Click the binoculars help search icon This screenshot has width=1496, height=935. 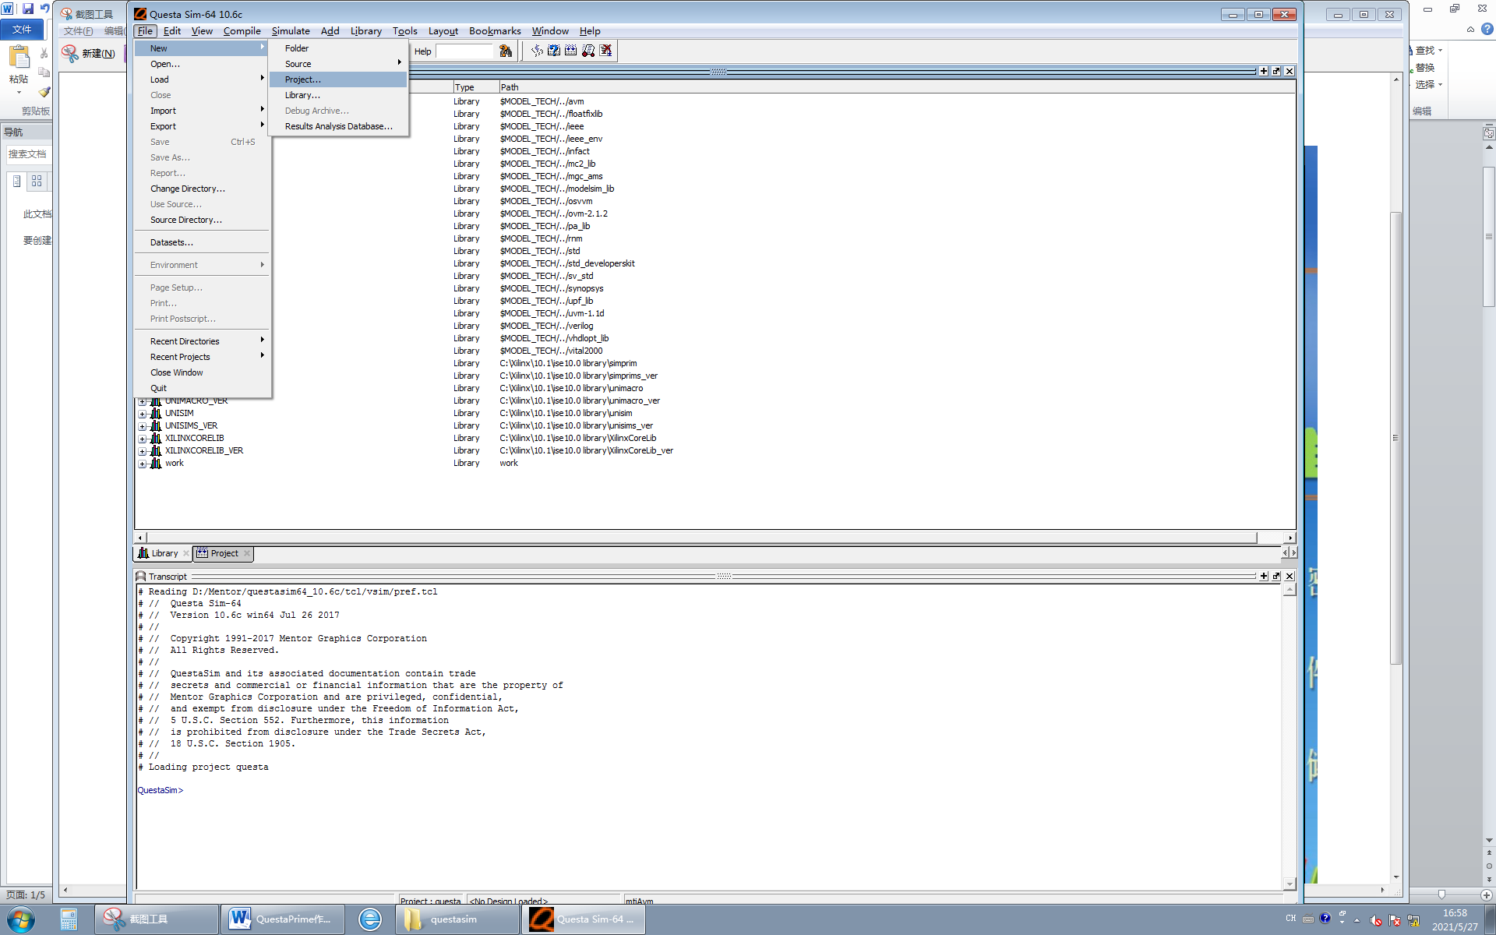[x=506, y=51]
